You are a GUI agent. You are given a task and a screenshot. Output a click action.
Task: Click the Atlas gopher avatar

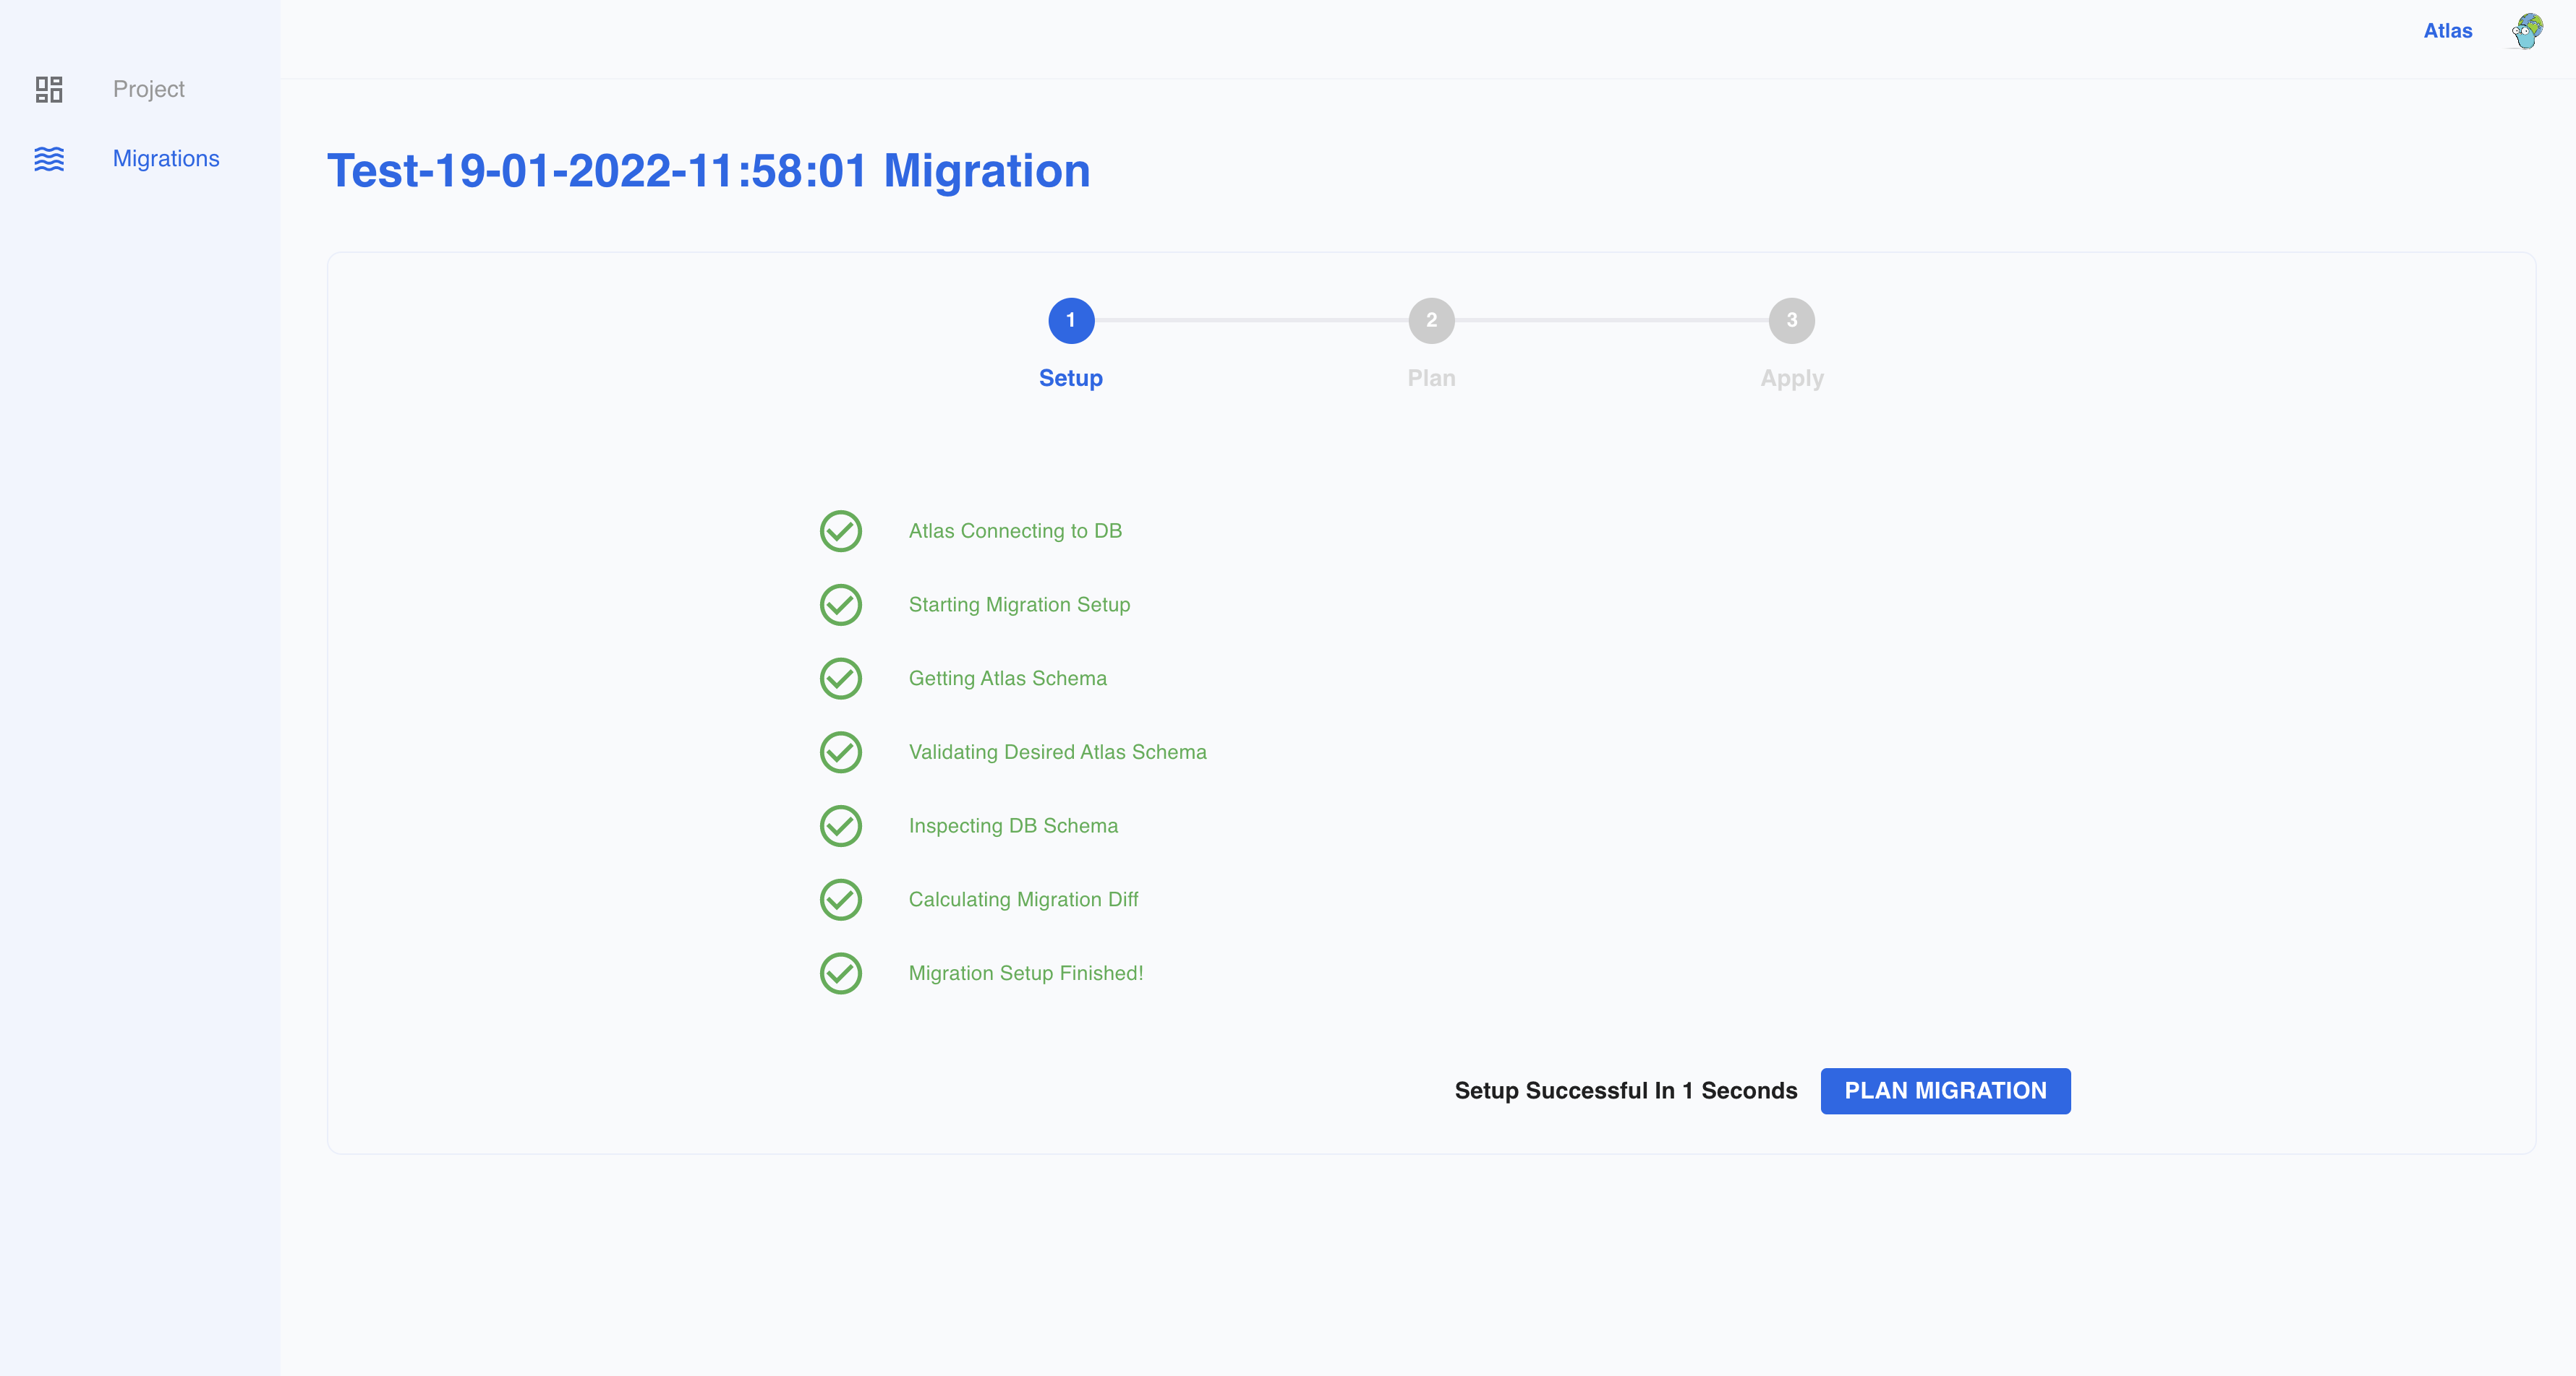click(2527, 31)
